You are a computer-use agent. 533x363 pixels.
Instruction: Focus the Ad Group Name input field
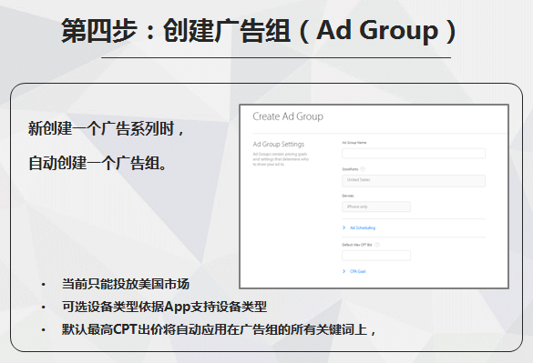[x=414, y=154]
